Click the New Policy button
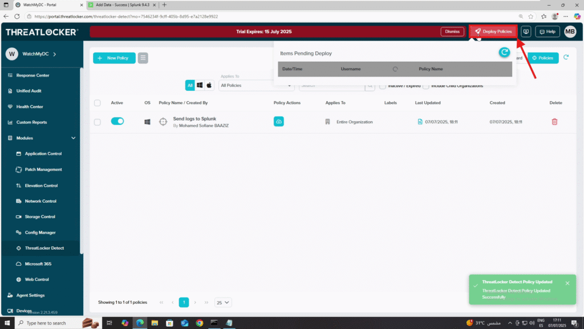 pos(114,58)
